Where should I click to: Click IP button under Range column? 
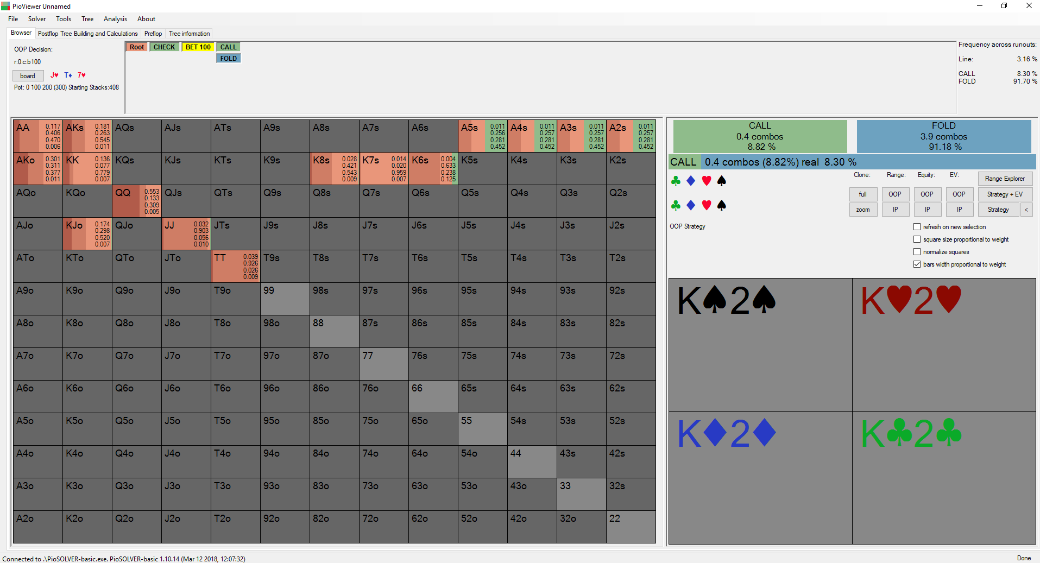pyautogui.click(x=895, y=210)
